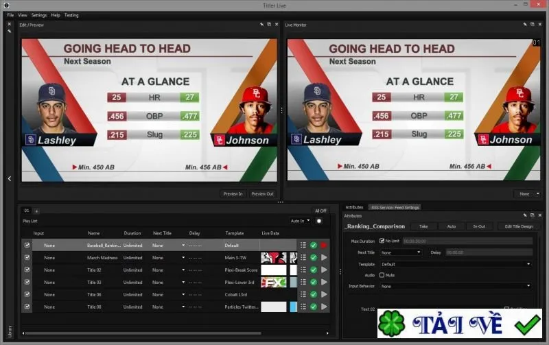Viewport: 549px width, 345px height.
Task: Click the Take button
Action: pos(423,226)
